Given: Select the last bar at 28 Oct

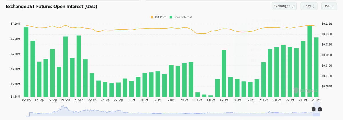Looking at the screenshot, I should [316, 67].
